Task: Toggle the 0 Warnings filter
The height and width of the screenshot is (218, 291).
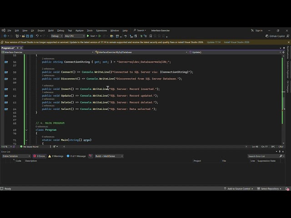Action: [x=55, y=156]
